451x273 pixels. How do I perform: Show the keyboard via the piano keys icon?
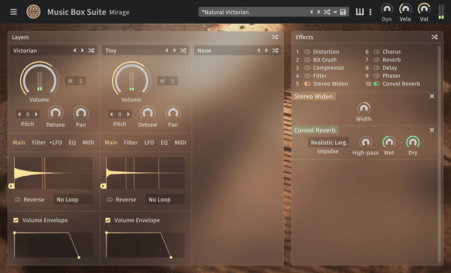tap(360, 12)
